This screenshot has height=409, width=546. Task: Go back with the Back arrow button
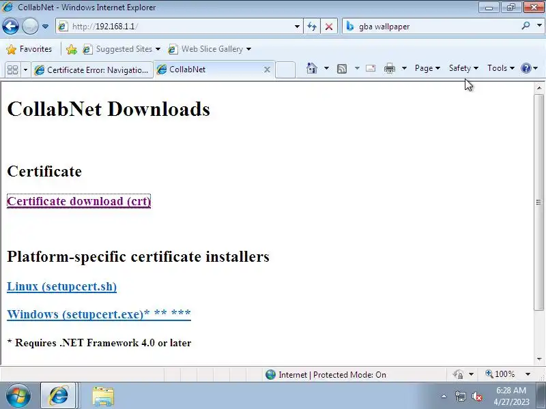[10, 27]
